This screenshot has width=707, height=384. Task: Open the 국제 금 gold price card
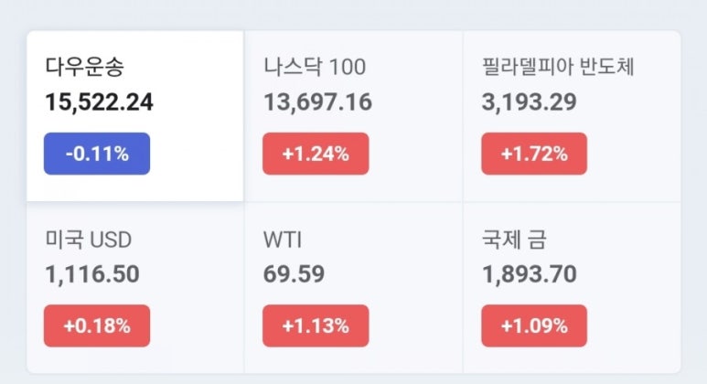click(572, 288)
